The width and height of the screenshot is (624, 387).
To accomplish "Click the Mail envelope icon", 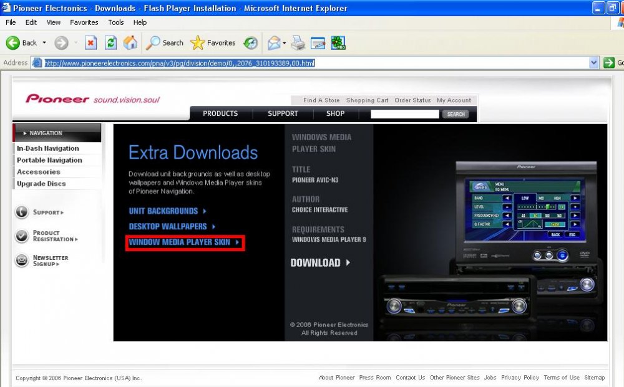I will coord(274,43).
